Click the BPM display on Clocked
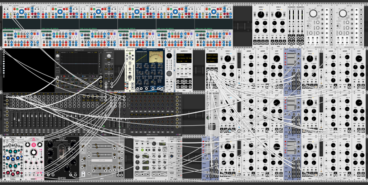The width and height of the screenshot is (368, 185). (162, 144)
